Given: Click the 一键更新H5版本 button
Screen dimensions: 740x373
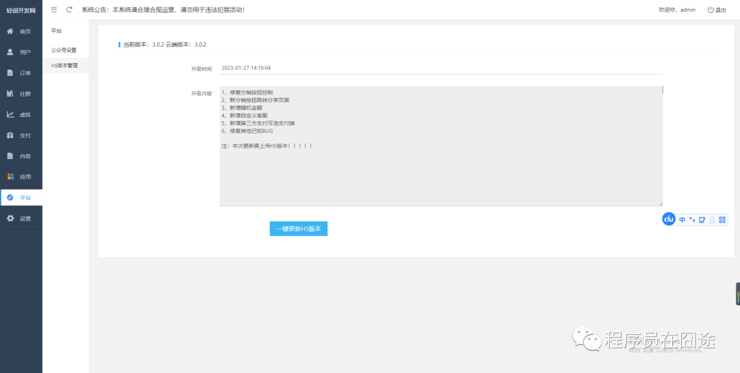Looking at the screenshot, I should 299,229.
